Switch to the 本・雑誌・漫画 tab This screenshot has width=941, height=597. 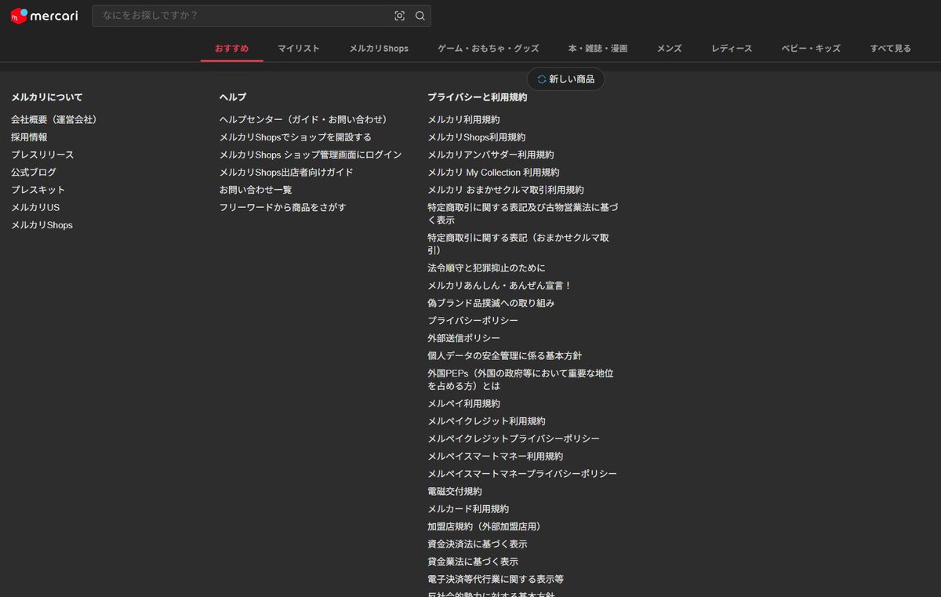point(598,48)
